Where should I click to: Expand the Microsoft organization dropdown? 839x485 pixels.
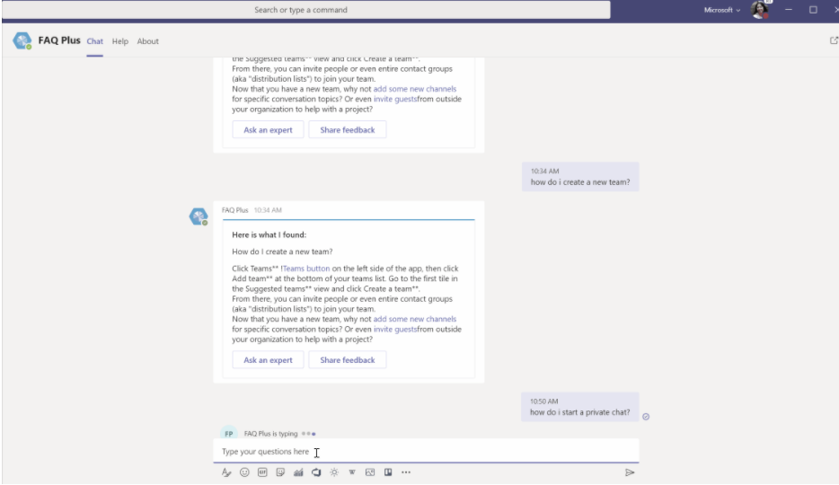(x=722, y=10)
